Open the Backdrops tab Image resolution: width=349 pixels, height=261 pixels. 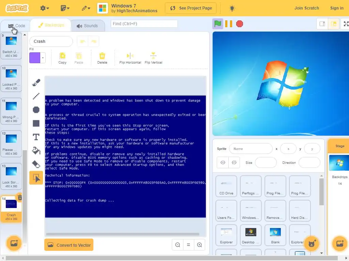[51, 25]
